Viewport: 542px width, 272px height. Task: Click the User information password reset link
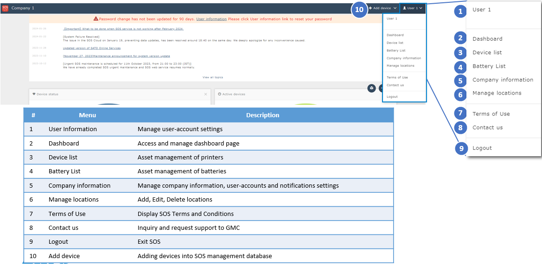coord(211,19)
